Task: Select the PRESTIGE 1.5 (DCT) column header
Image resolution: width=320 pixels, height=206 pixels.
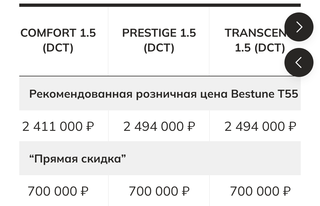Action: 159,40
